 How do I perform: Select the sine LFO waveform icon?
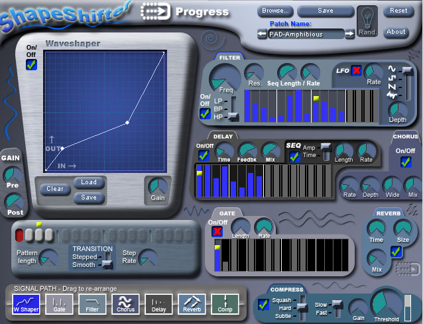pyautogui.click(x=392, y=69)
